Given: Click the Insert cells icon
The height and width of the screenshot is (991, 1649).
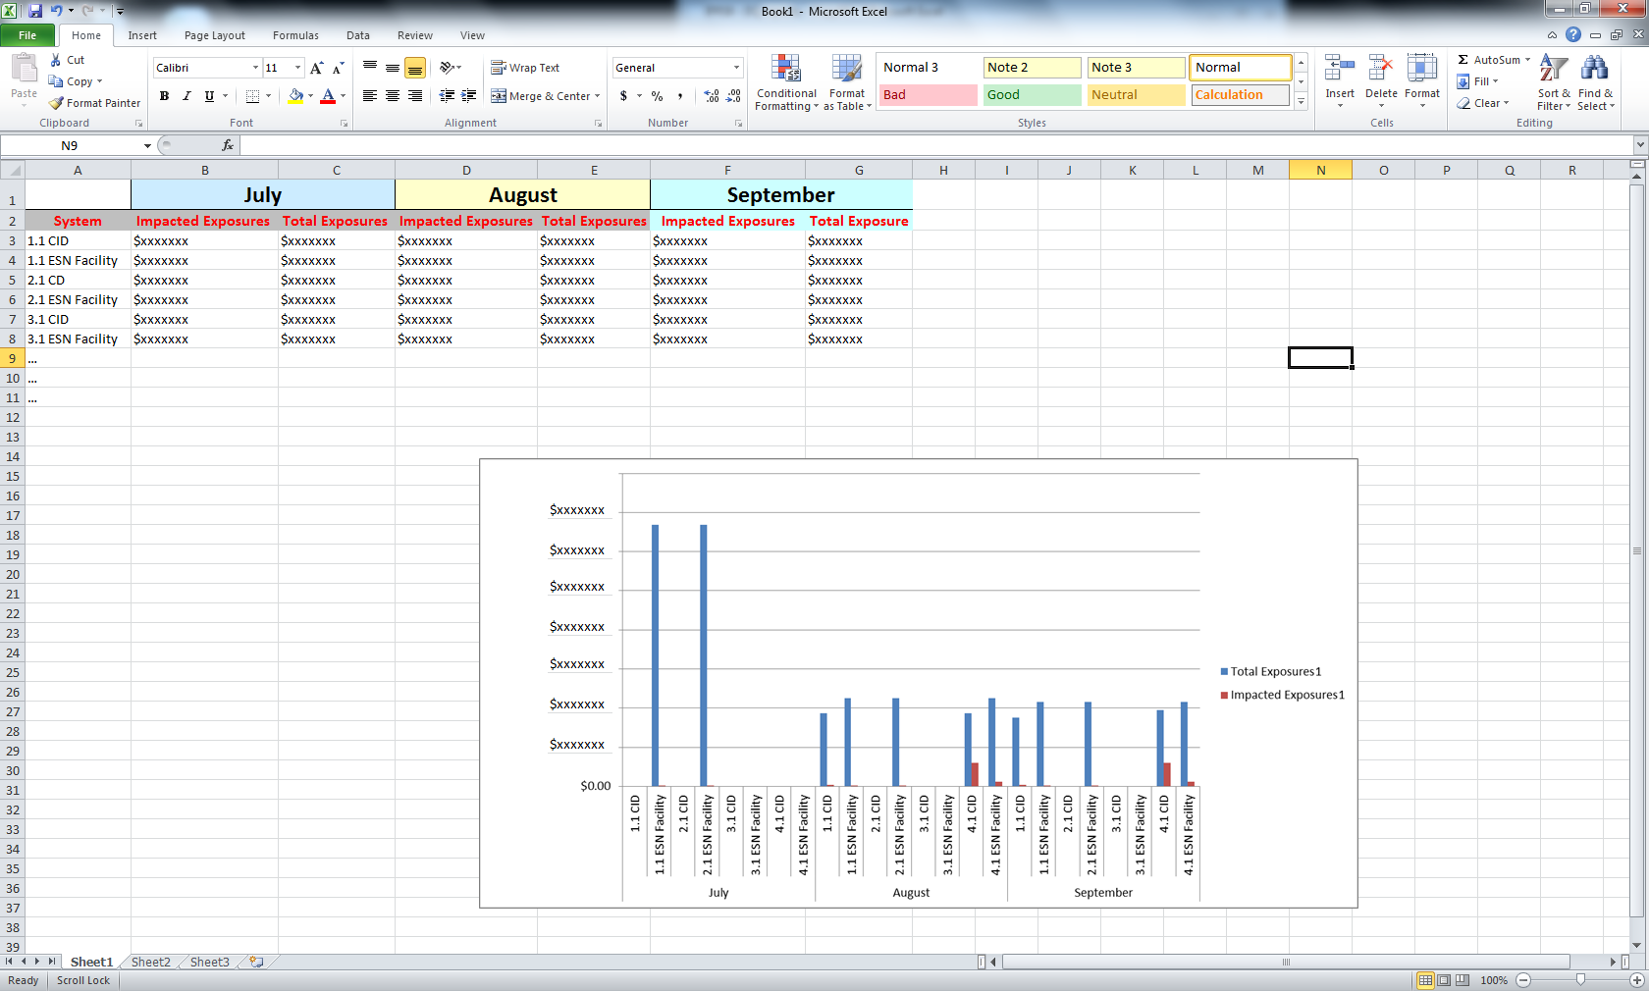Looking at the screenshot, I should click(1339, 69).
